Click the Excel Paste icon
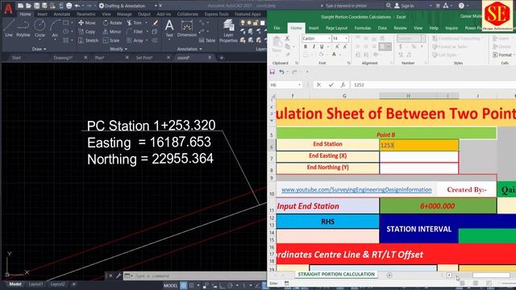 pyautogui.click(x=277, y=43)
